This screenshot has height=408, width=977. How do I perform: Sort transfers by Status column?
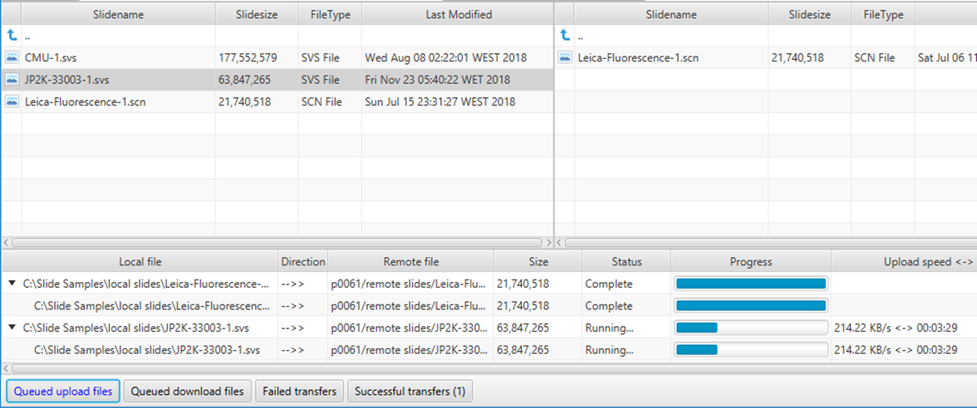point(626,261)
